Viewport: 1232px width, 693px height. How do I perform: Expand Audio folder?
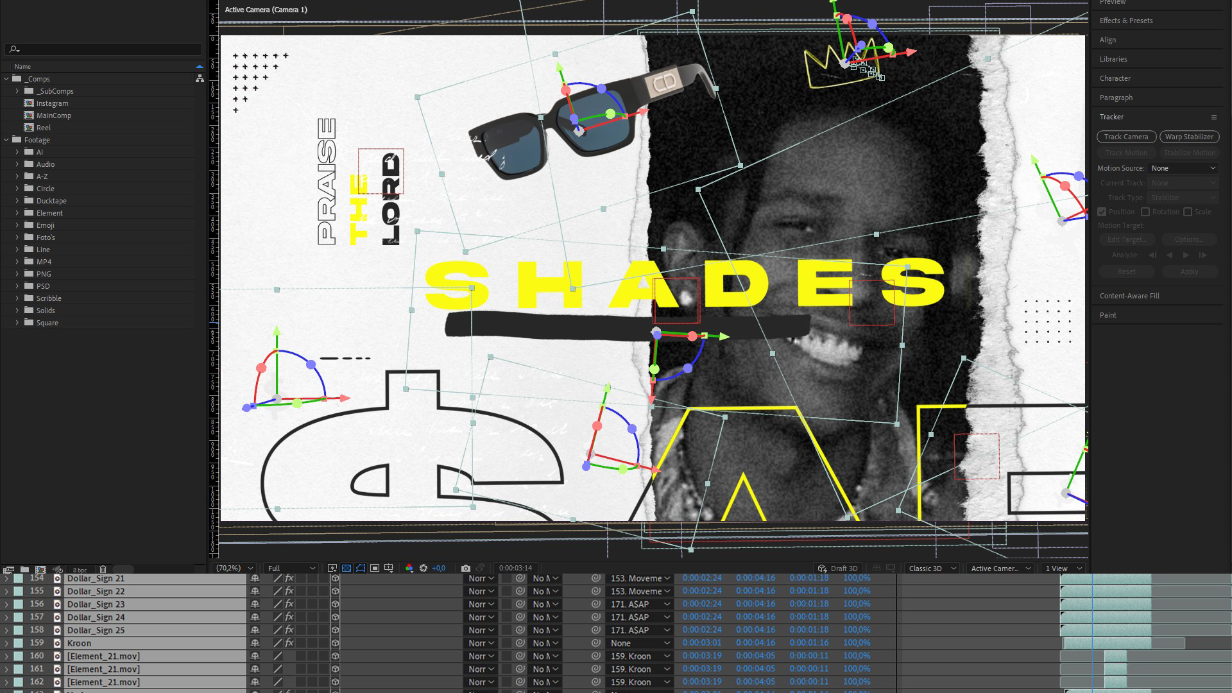[x=17, y=164]
